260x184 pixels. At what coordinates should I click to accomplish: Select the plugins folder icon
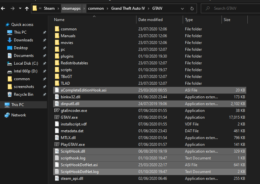[57, 56]
